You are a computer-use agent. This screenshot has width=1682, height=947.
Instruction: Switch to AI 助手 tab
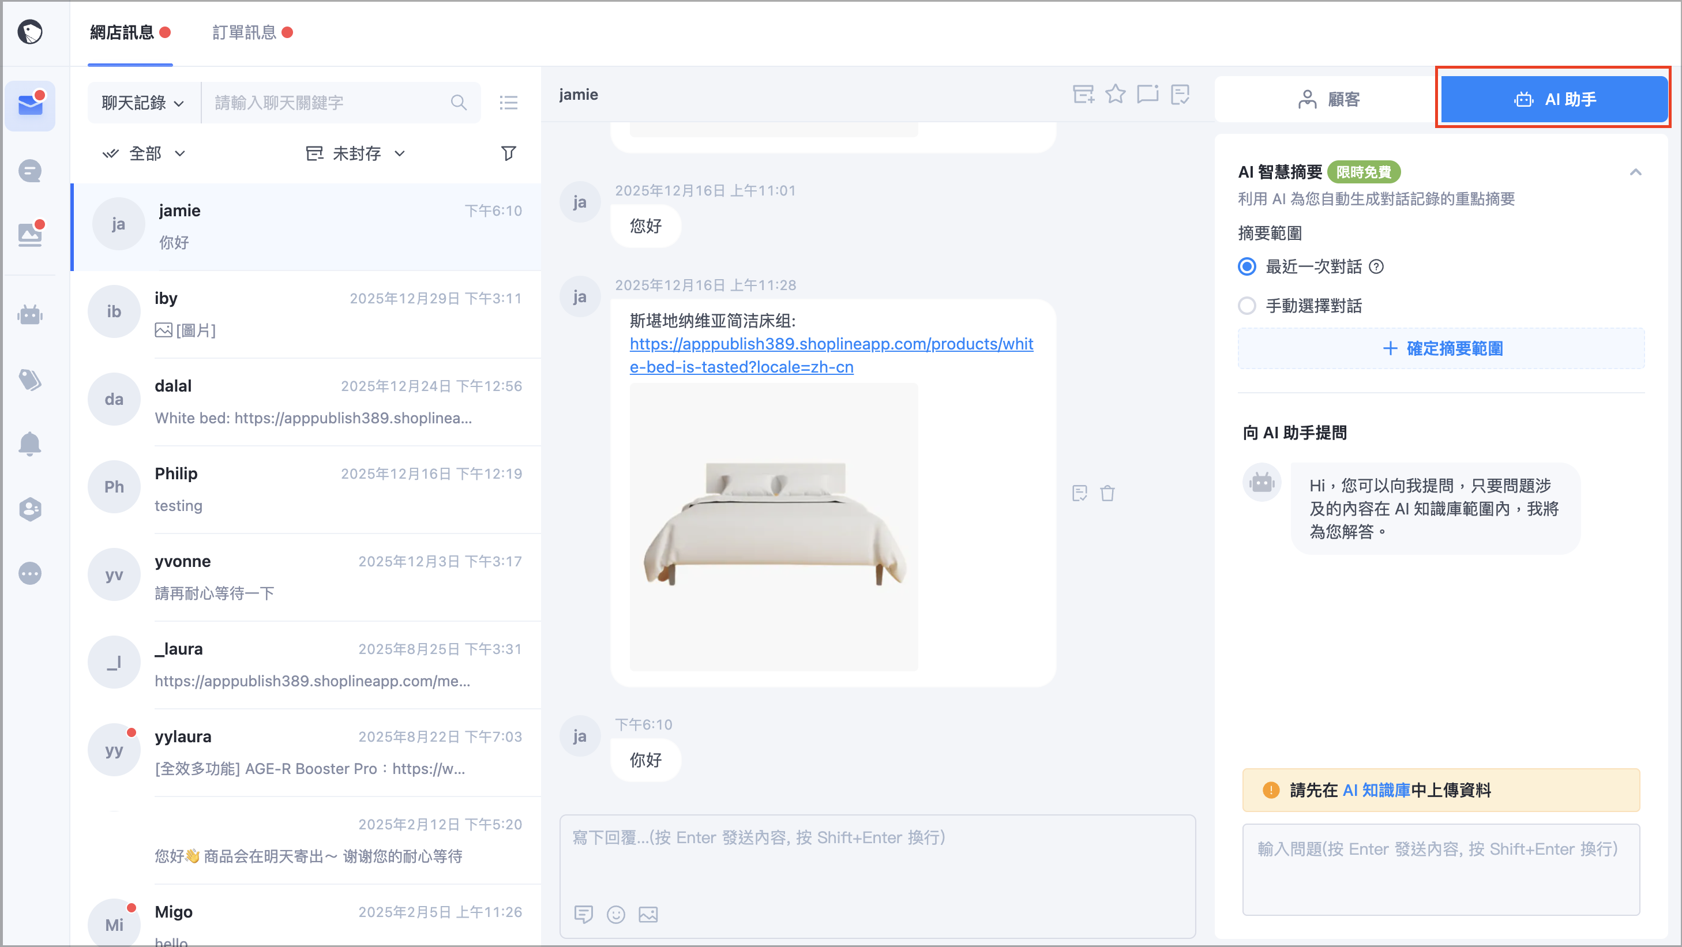click(1554, 99)
